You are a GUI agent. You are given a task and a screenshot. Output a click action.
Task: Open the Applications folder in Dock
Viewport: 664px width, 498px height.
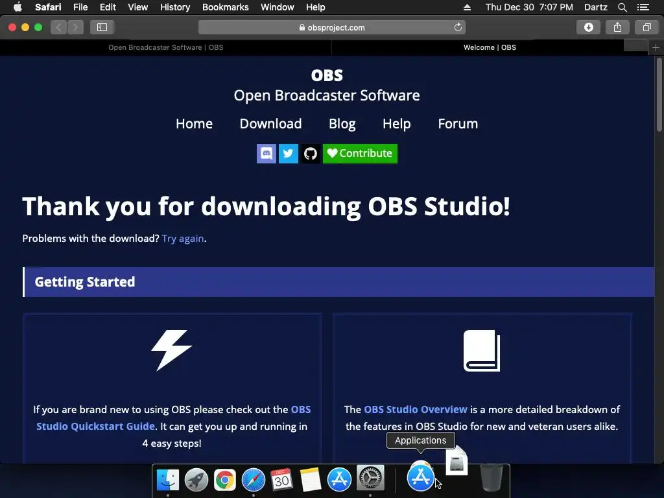[x=420, y=477]
